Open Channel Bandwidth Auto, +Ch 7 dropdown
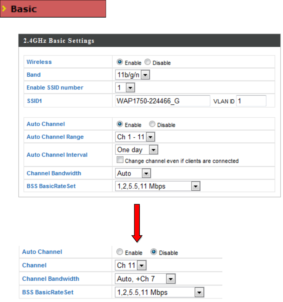The image size is (283, 302). (x=145, y=279)
